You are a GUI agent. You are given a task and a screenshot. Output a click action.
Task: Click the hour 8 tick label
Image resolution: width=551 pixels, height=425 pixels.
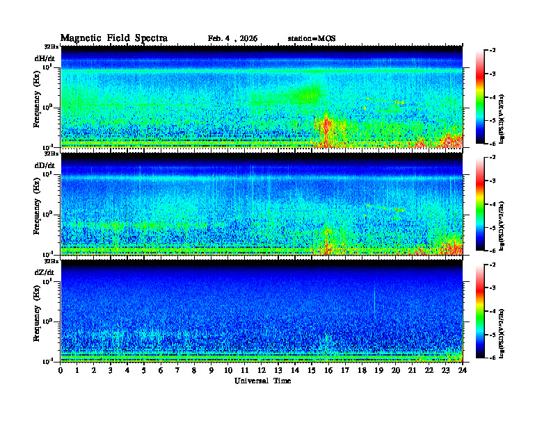coord(194,371)
